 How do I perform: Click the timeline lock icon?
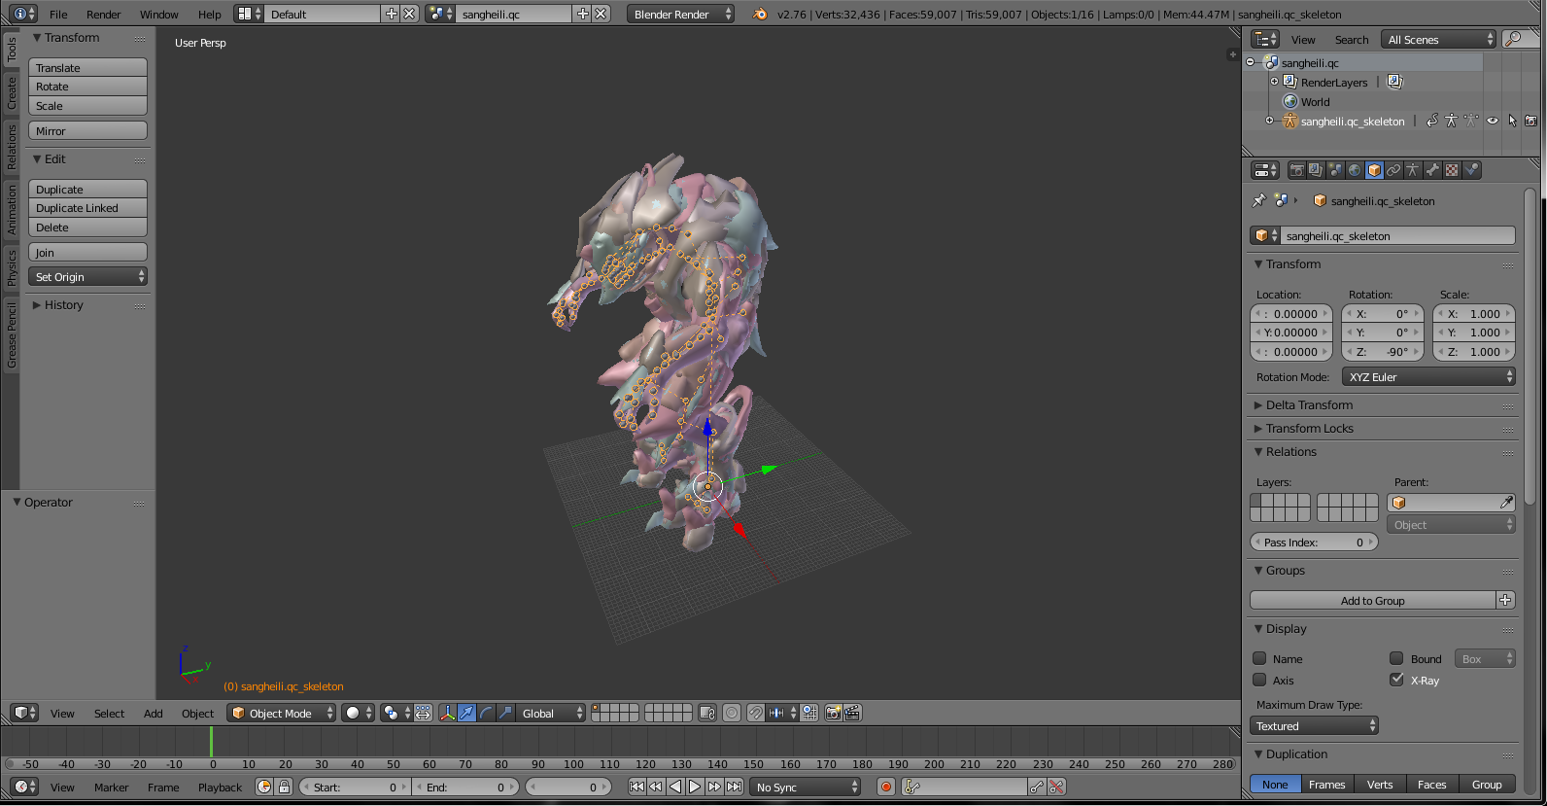pyautogui.click(x=284, y=787)
